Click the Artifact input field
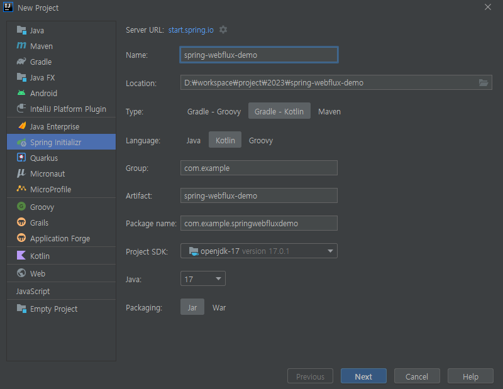This screenshot has height=389, width=503. (x=259, y=195)
